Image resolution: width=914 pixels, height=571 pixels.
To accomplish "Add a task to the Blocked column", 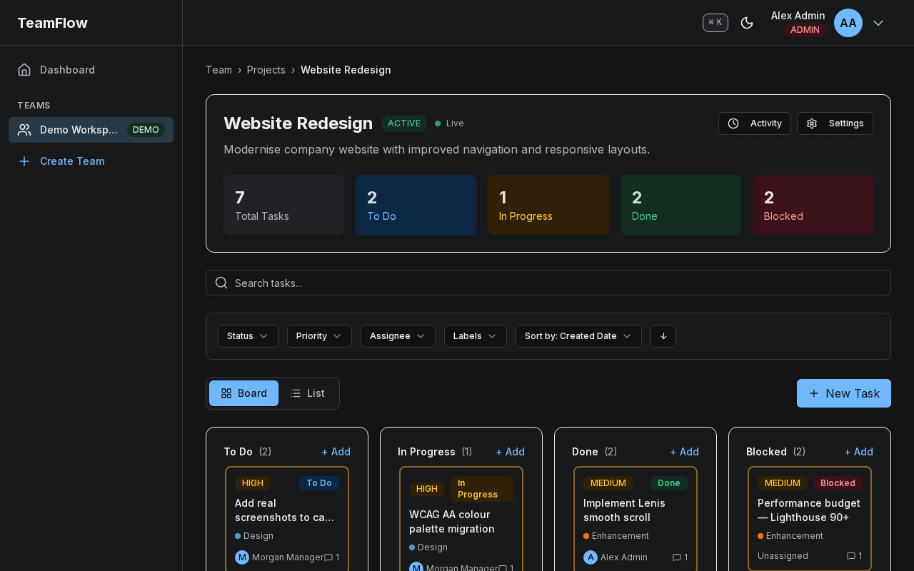I will coord(858,452).
